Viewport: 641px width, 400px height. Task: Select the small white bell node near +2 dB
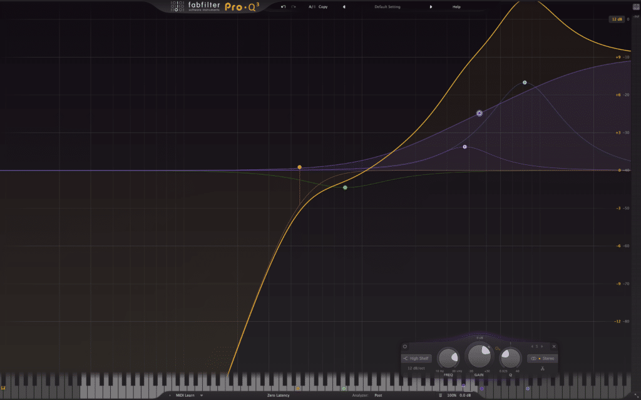pos(464,146)
